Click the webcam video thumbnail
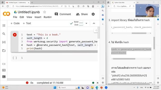The image size is (161, 90). click(147, 10)
